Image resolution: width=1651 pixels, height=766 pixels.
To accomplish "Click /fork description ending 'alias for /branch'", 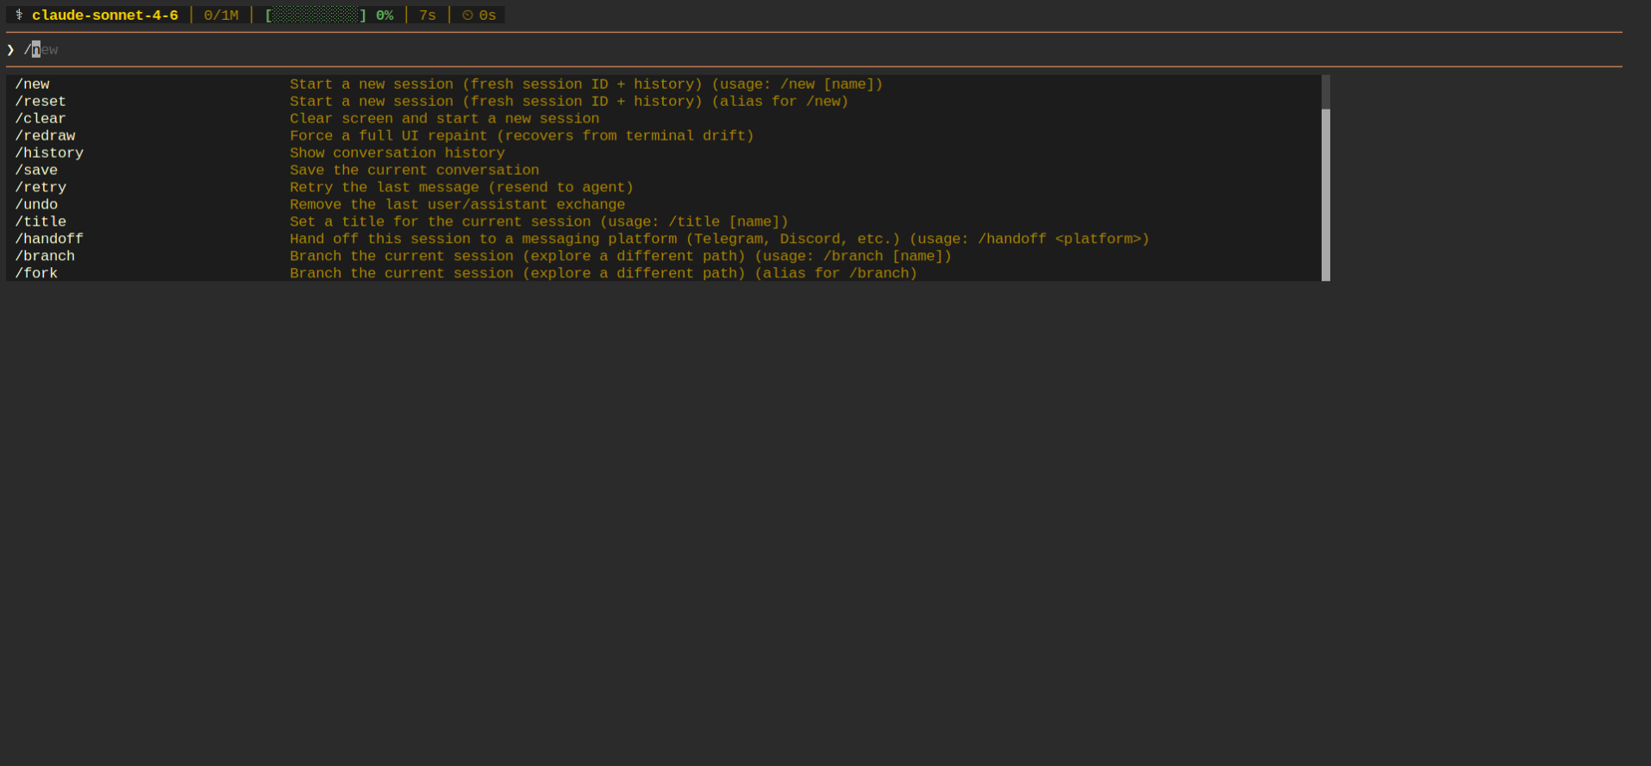I will pos(603,273).
